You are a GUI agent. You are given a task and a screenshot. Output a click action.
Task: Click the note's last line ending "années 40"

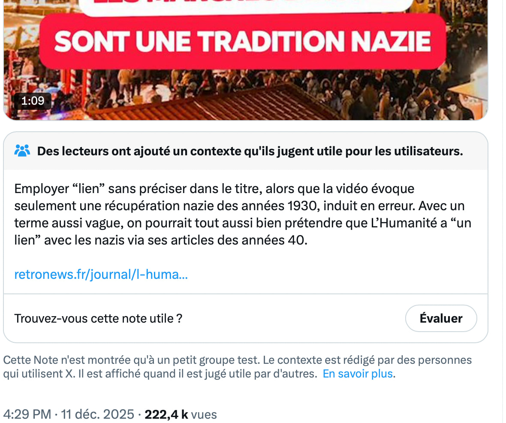(161, 240)
